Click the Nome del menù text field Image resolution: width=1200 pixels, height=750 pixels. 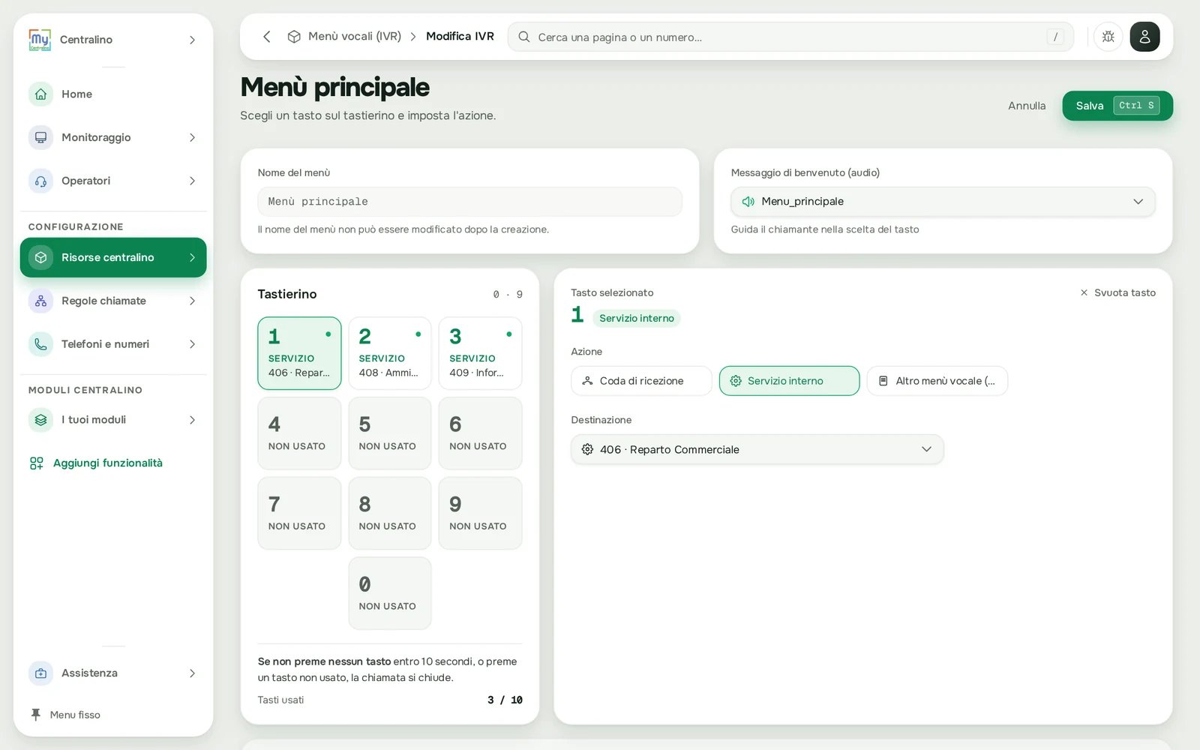(x=469, y=202)
